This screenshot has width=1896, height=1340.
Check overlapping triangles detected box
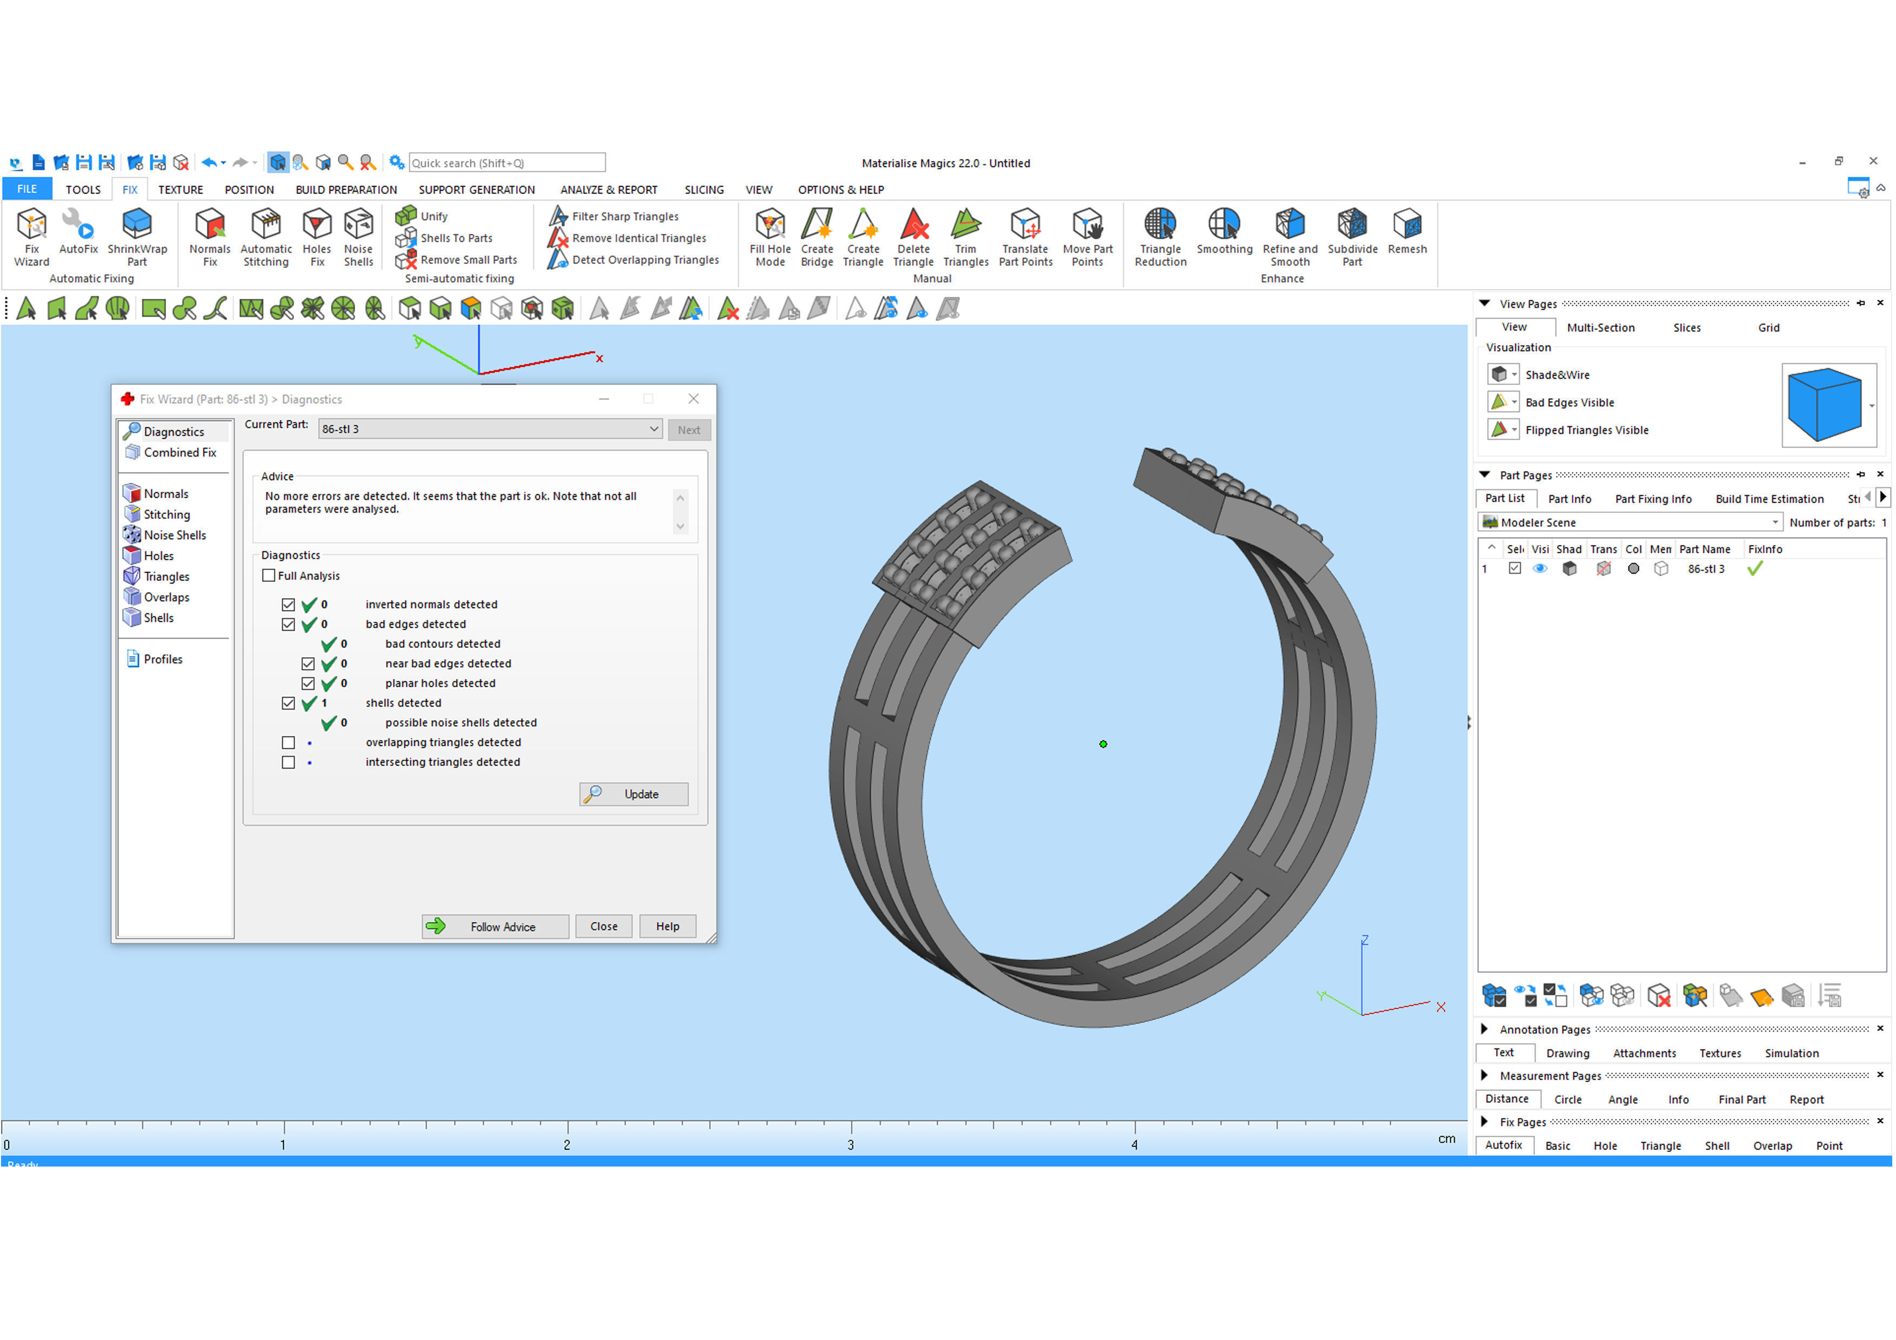(x=288, y=743)
